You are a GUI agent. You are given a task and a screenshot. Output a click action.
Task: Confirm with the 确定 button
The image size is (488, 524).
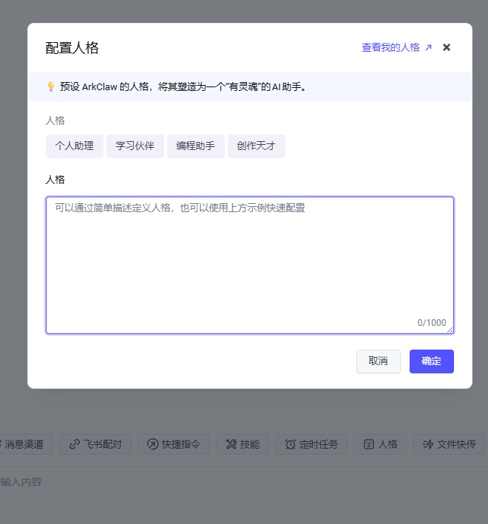click(432, 361)
